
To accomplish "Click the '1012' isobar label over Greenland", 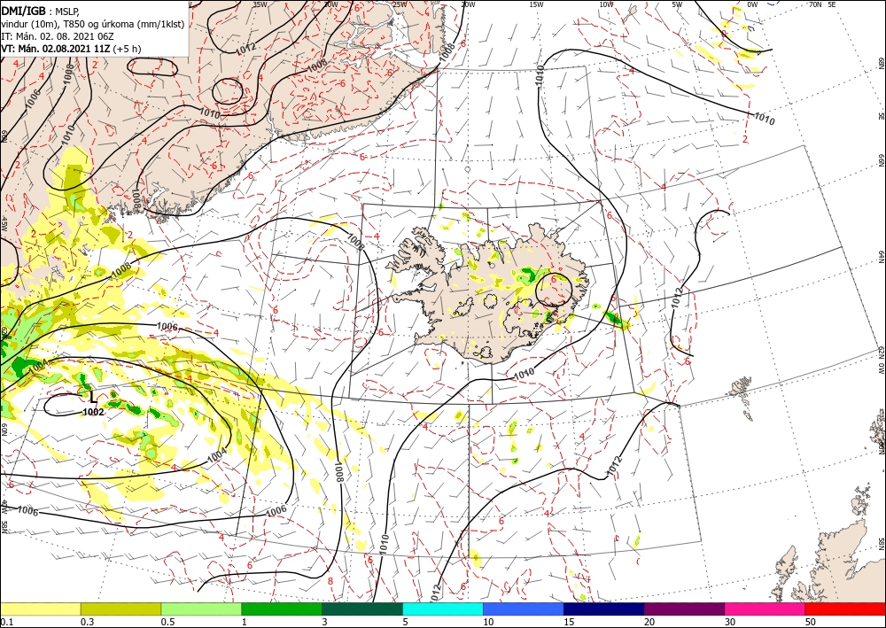I will [x=245, y=49].
